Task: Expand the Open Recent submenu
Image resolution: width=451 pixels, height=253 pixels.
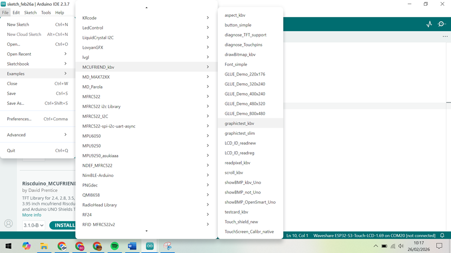Action: [37, 54]
